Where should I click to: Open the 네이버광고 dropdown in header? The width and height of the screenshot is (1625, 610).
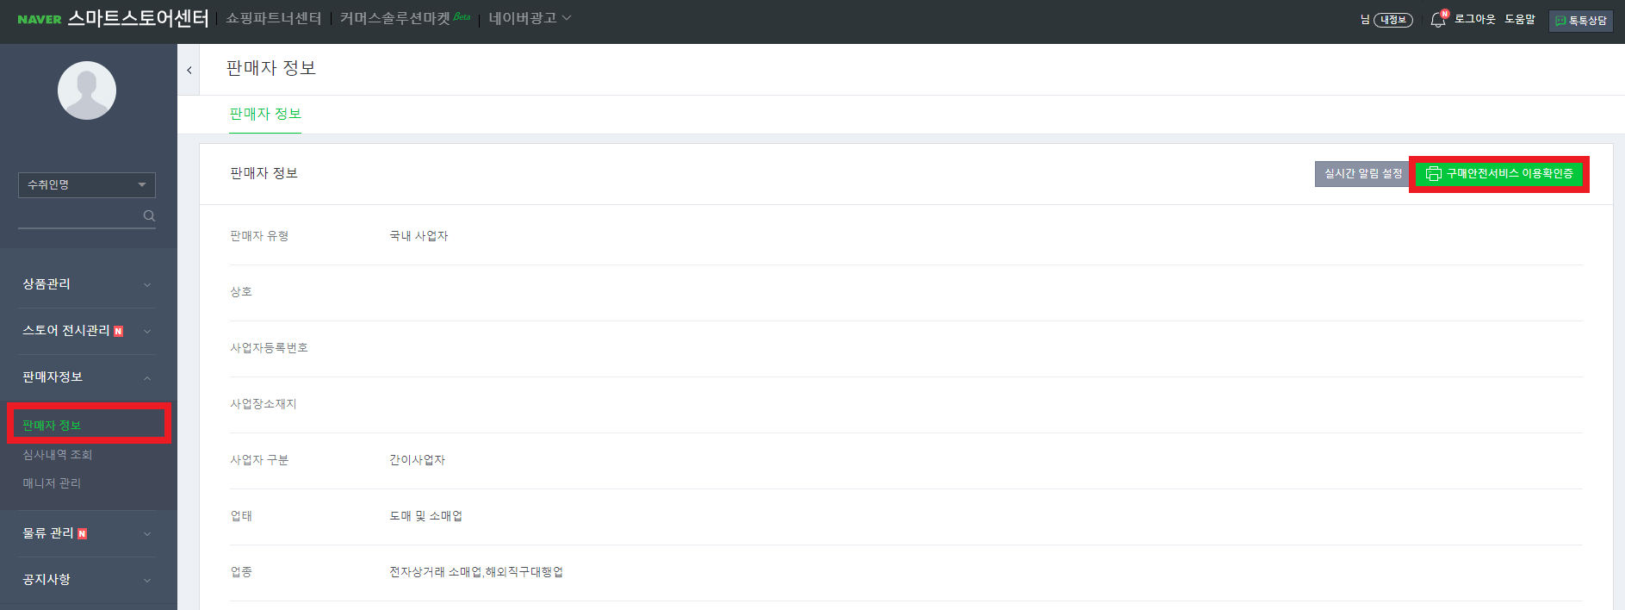pos(530,18)
